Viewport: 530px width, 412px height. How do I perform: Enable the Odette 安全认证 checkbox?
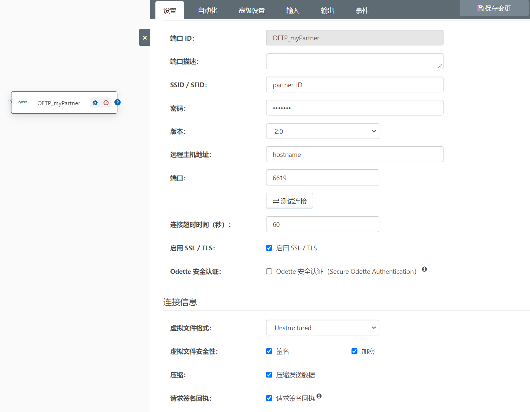tap(269, 272)
